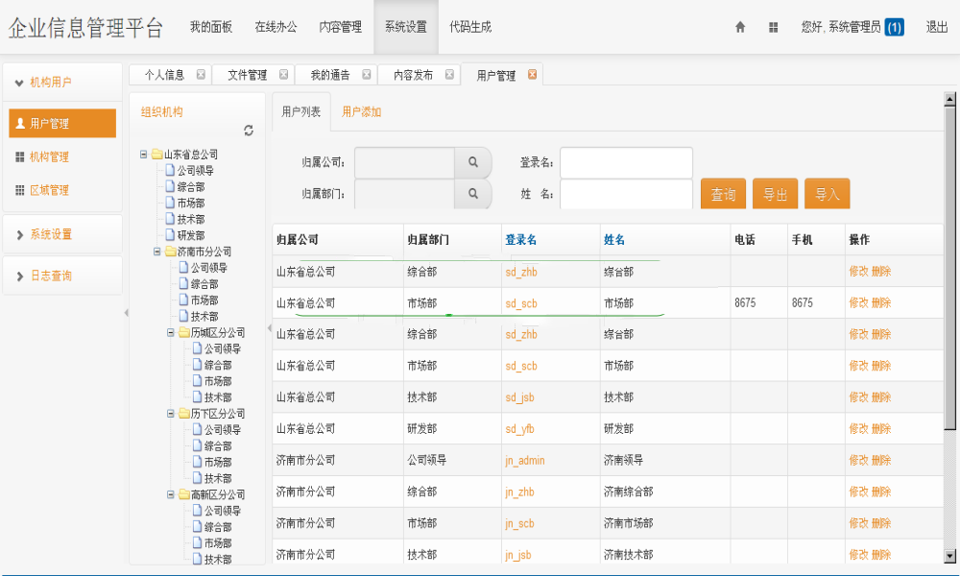Select 用户管理 in the sidebar
This screenshot has width=960, height=576.
(62, 123)
